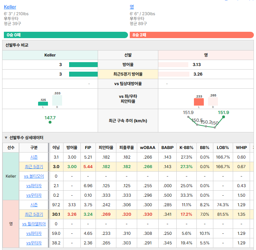Click the 19.4% K-BB% cell
The image size is (256, 250).
point(187,243)
